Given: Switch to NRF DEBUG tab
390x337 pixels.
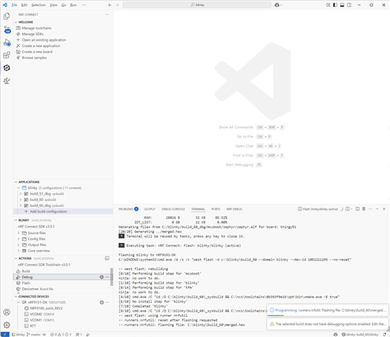Looking at the screenshot, I should (x=234, y=209).
